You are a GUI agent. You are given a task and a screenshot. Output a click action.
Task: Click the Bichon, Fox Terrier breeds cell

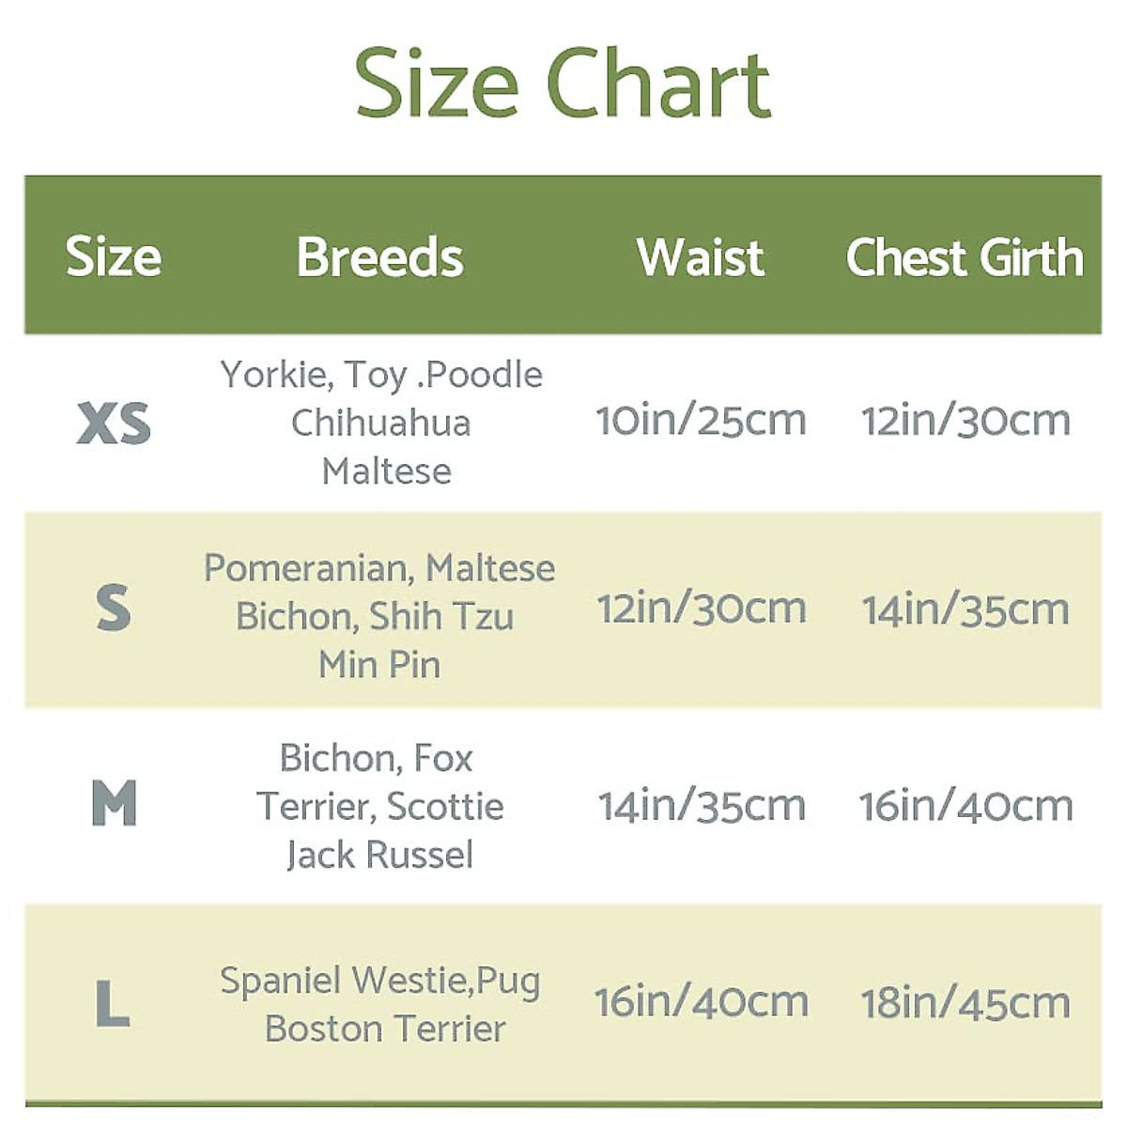pyautogui.click(x=379, y=806)
